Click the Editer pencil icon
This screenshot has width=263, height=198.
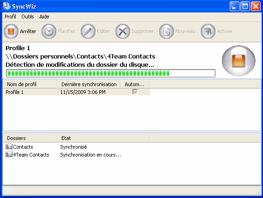tap(88, 31)
